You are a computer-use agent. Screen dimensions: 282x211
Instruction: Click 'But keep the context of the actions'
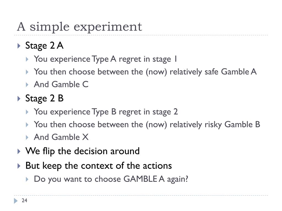point(99,166)
